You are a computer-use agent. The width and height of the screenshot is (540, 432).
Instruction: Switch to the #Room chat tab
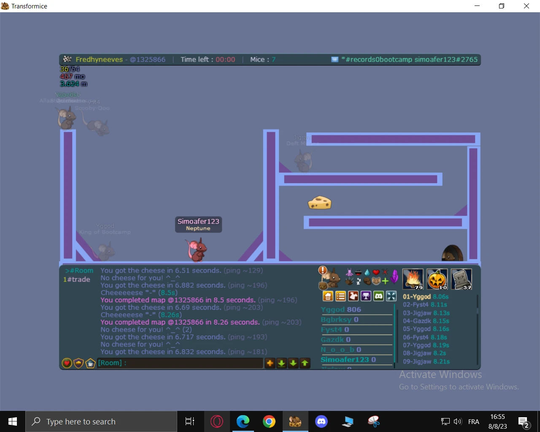pyautogui.click(x=79, y=271)
